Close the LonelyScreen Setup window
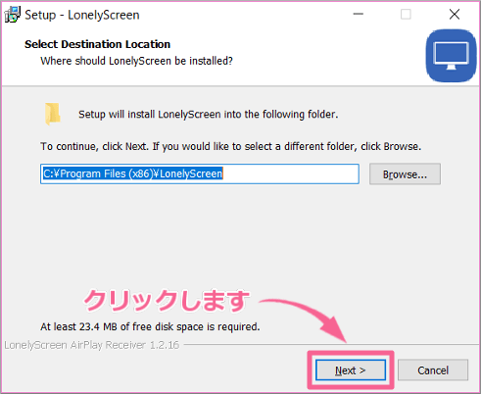 point(455,15)
